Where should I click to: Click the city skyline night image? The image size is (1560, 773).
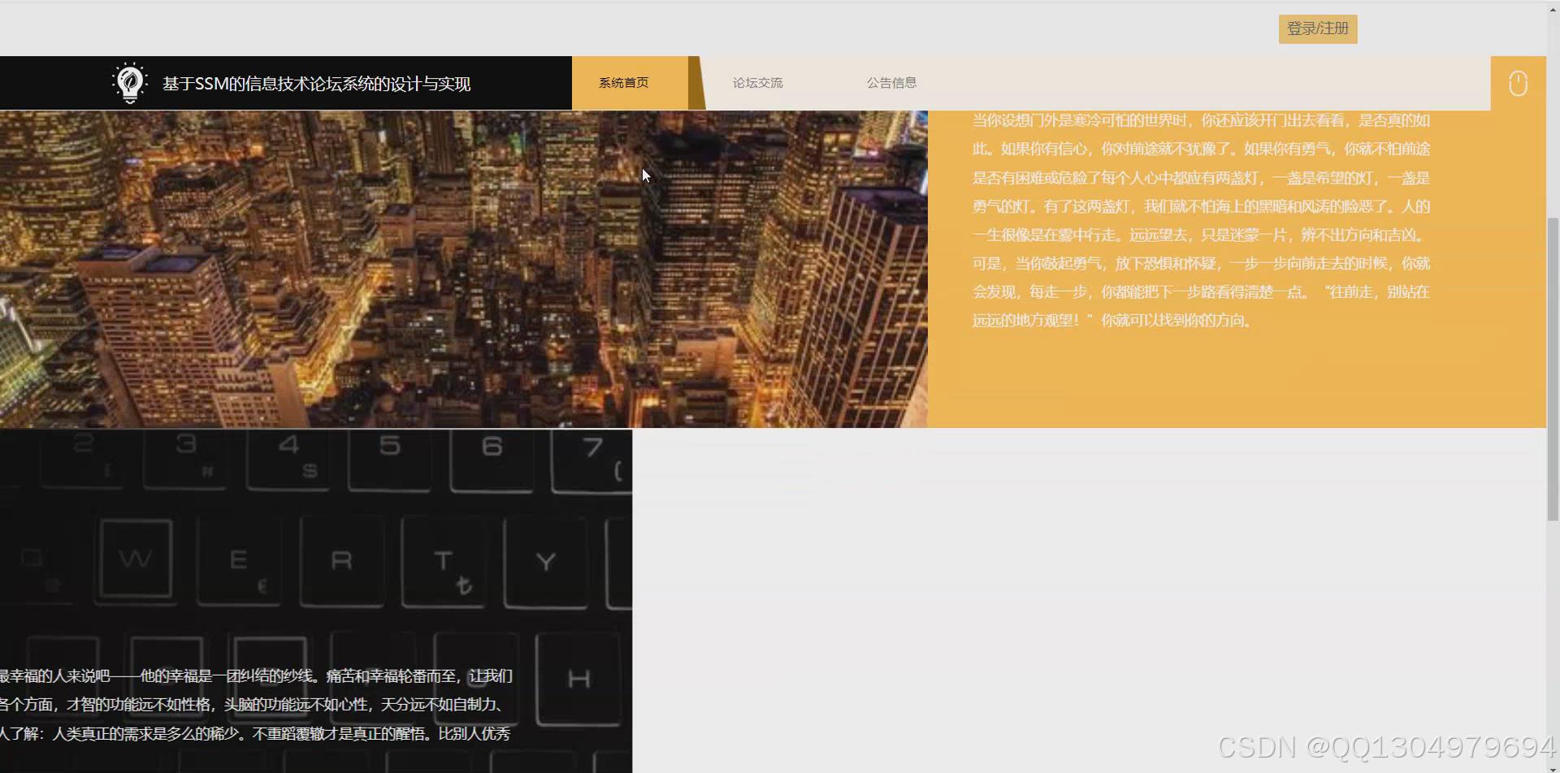tap(463, 269)
